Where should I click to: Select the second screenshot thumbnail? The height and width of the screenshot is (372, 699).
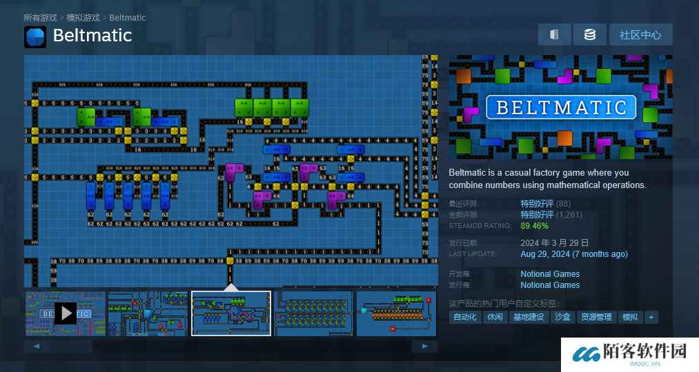point(148,313)
